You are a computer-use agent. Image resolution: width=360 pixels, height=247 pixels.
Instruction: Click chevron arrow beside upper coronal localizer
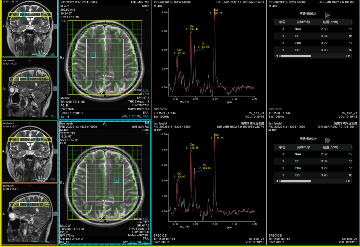click(55, 26)
